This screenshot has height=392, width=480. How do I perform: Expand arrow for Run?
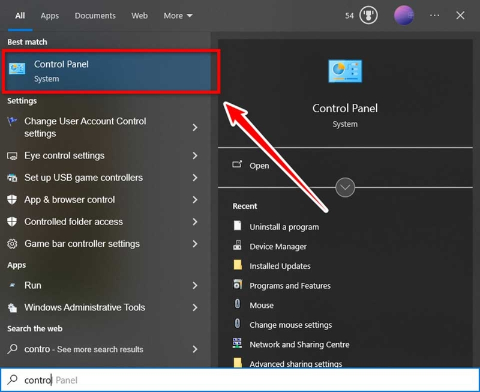(x=194, y=285)
